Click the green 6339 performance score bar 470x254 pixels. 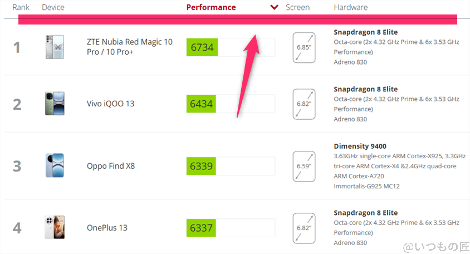pos(202,166)
